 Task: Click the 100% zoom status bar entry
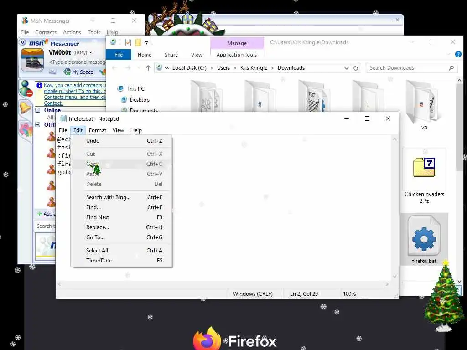pyautogui.click(x=349, y=294)
